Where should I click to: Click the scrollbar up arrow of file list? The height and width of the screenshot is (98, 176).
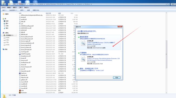pyautogui.click(x=166, y=13)
